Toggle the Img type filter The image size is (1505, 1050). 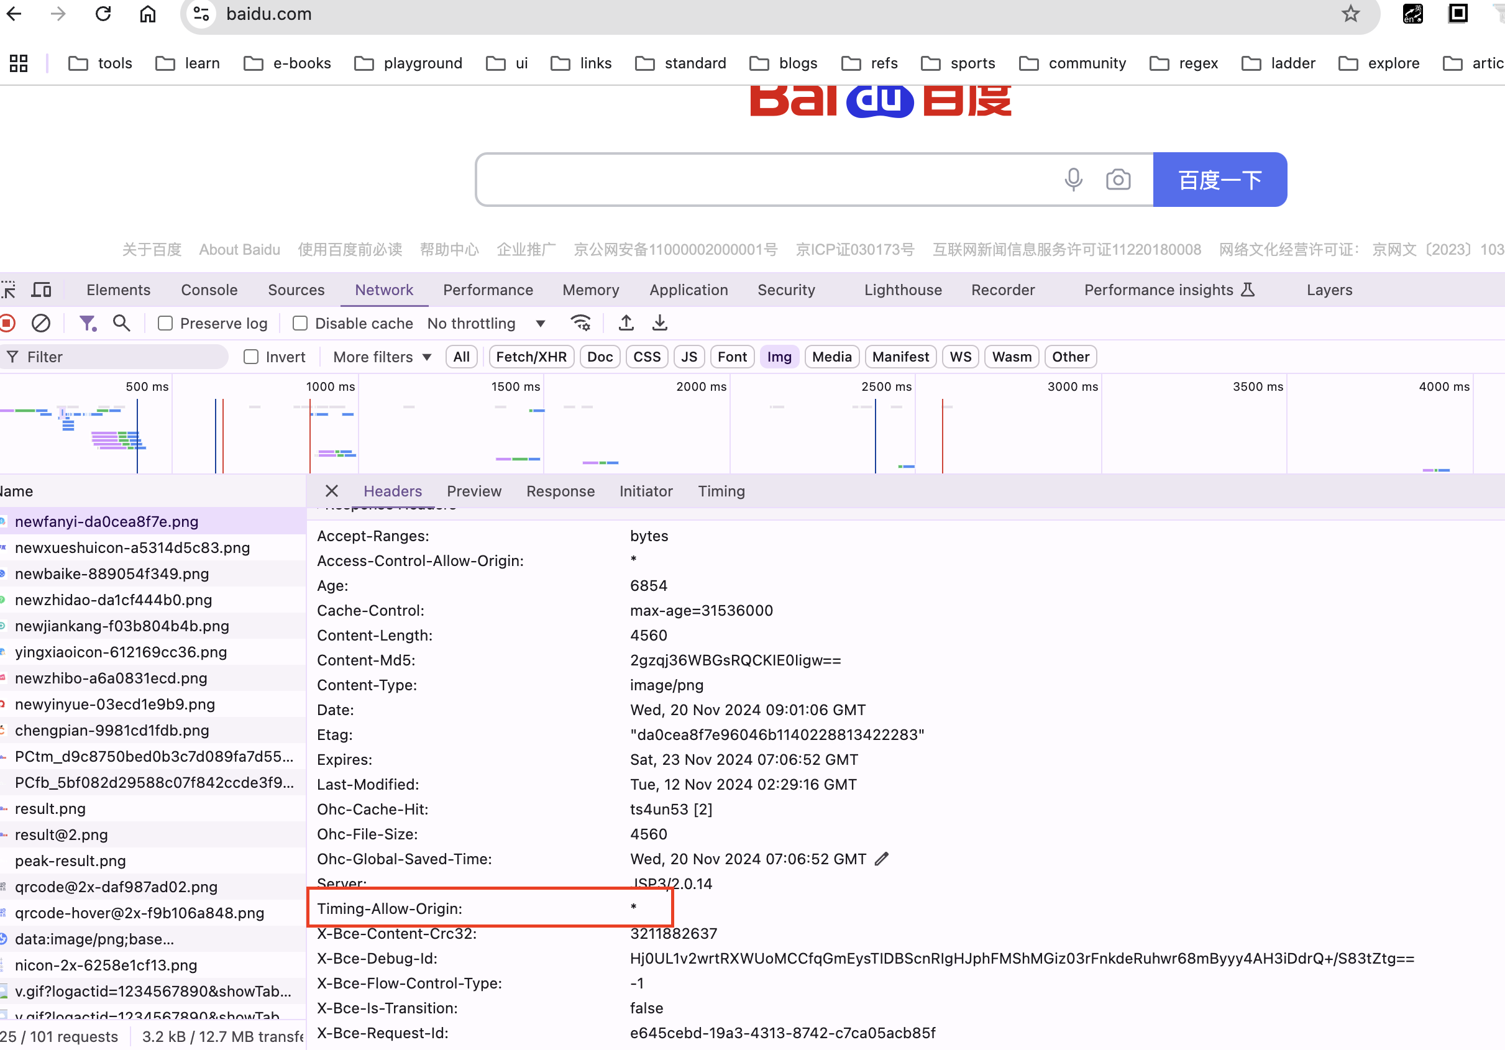pyautogui.click(x=779, y=357)
